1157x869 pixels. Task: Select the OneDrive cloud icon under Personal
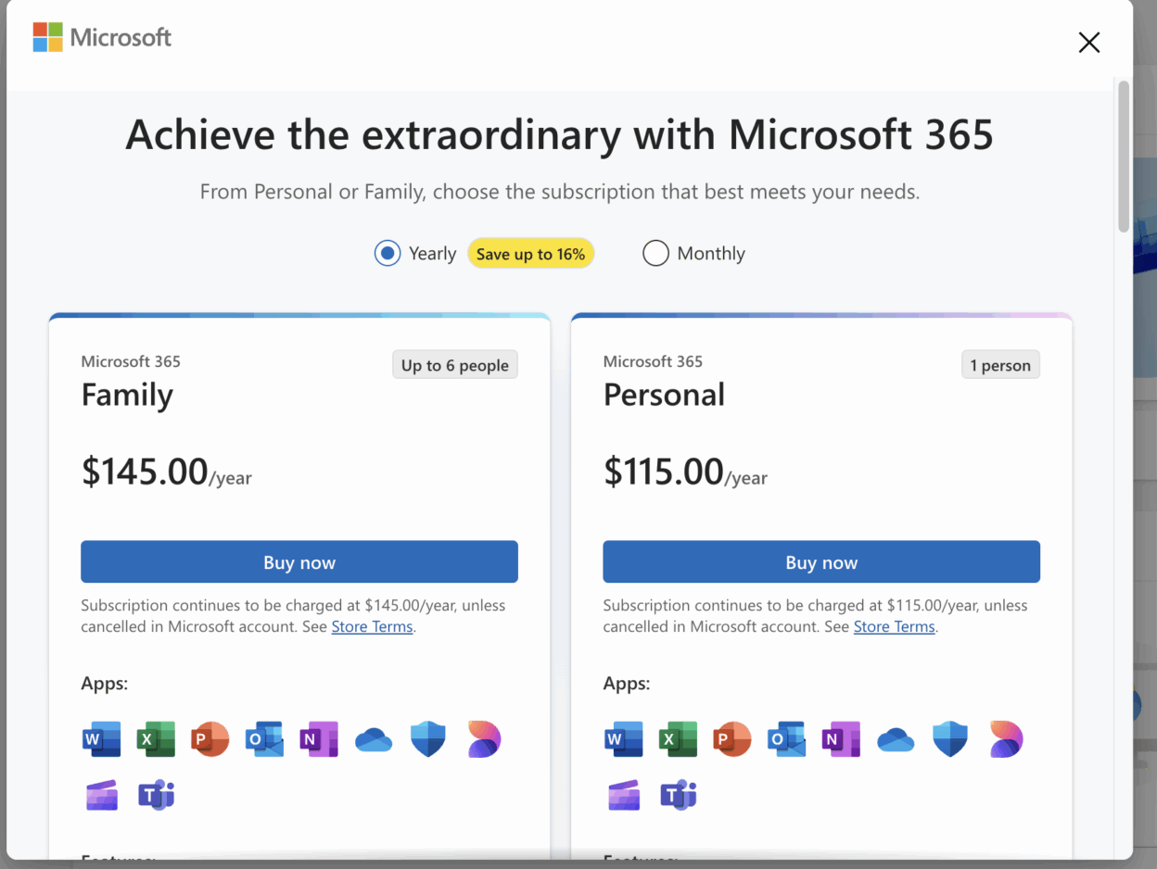click(x=896, y=738)
